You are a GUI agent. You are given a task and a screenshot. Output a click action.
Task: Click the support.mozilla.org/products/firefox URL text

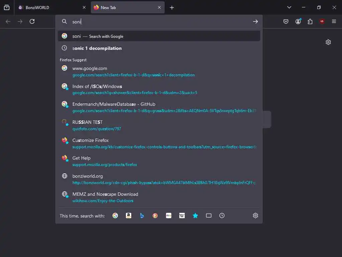point(105,165)
